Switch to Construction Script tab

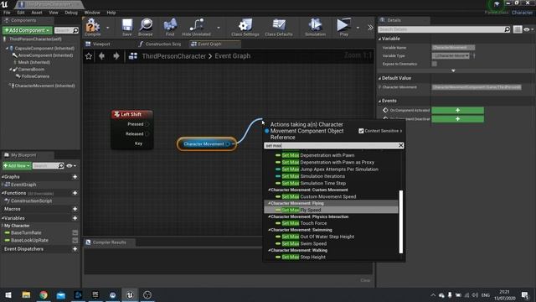pyautogui.click(x=160, y=44)
